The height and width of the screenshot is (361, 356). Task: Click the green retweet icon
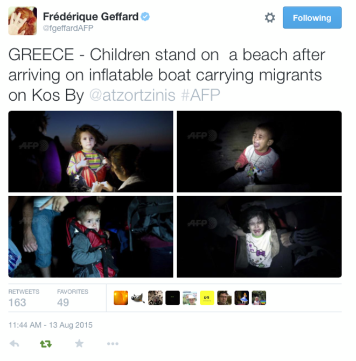[46, 344]
